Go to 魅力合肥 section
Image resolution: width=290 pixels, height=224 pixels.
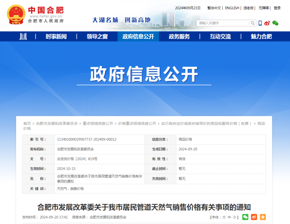(x=261, y=36)
